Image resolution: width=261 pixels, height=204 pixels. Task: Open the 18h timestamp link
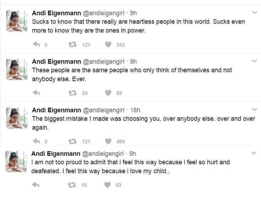(x=135, y=110)
